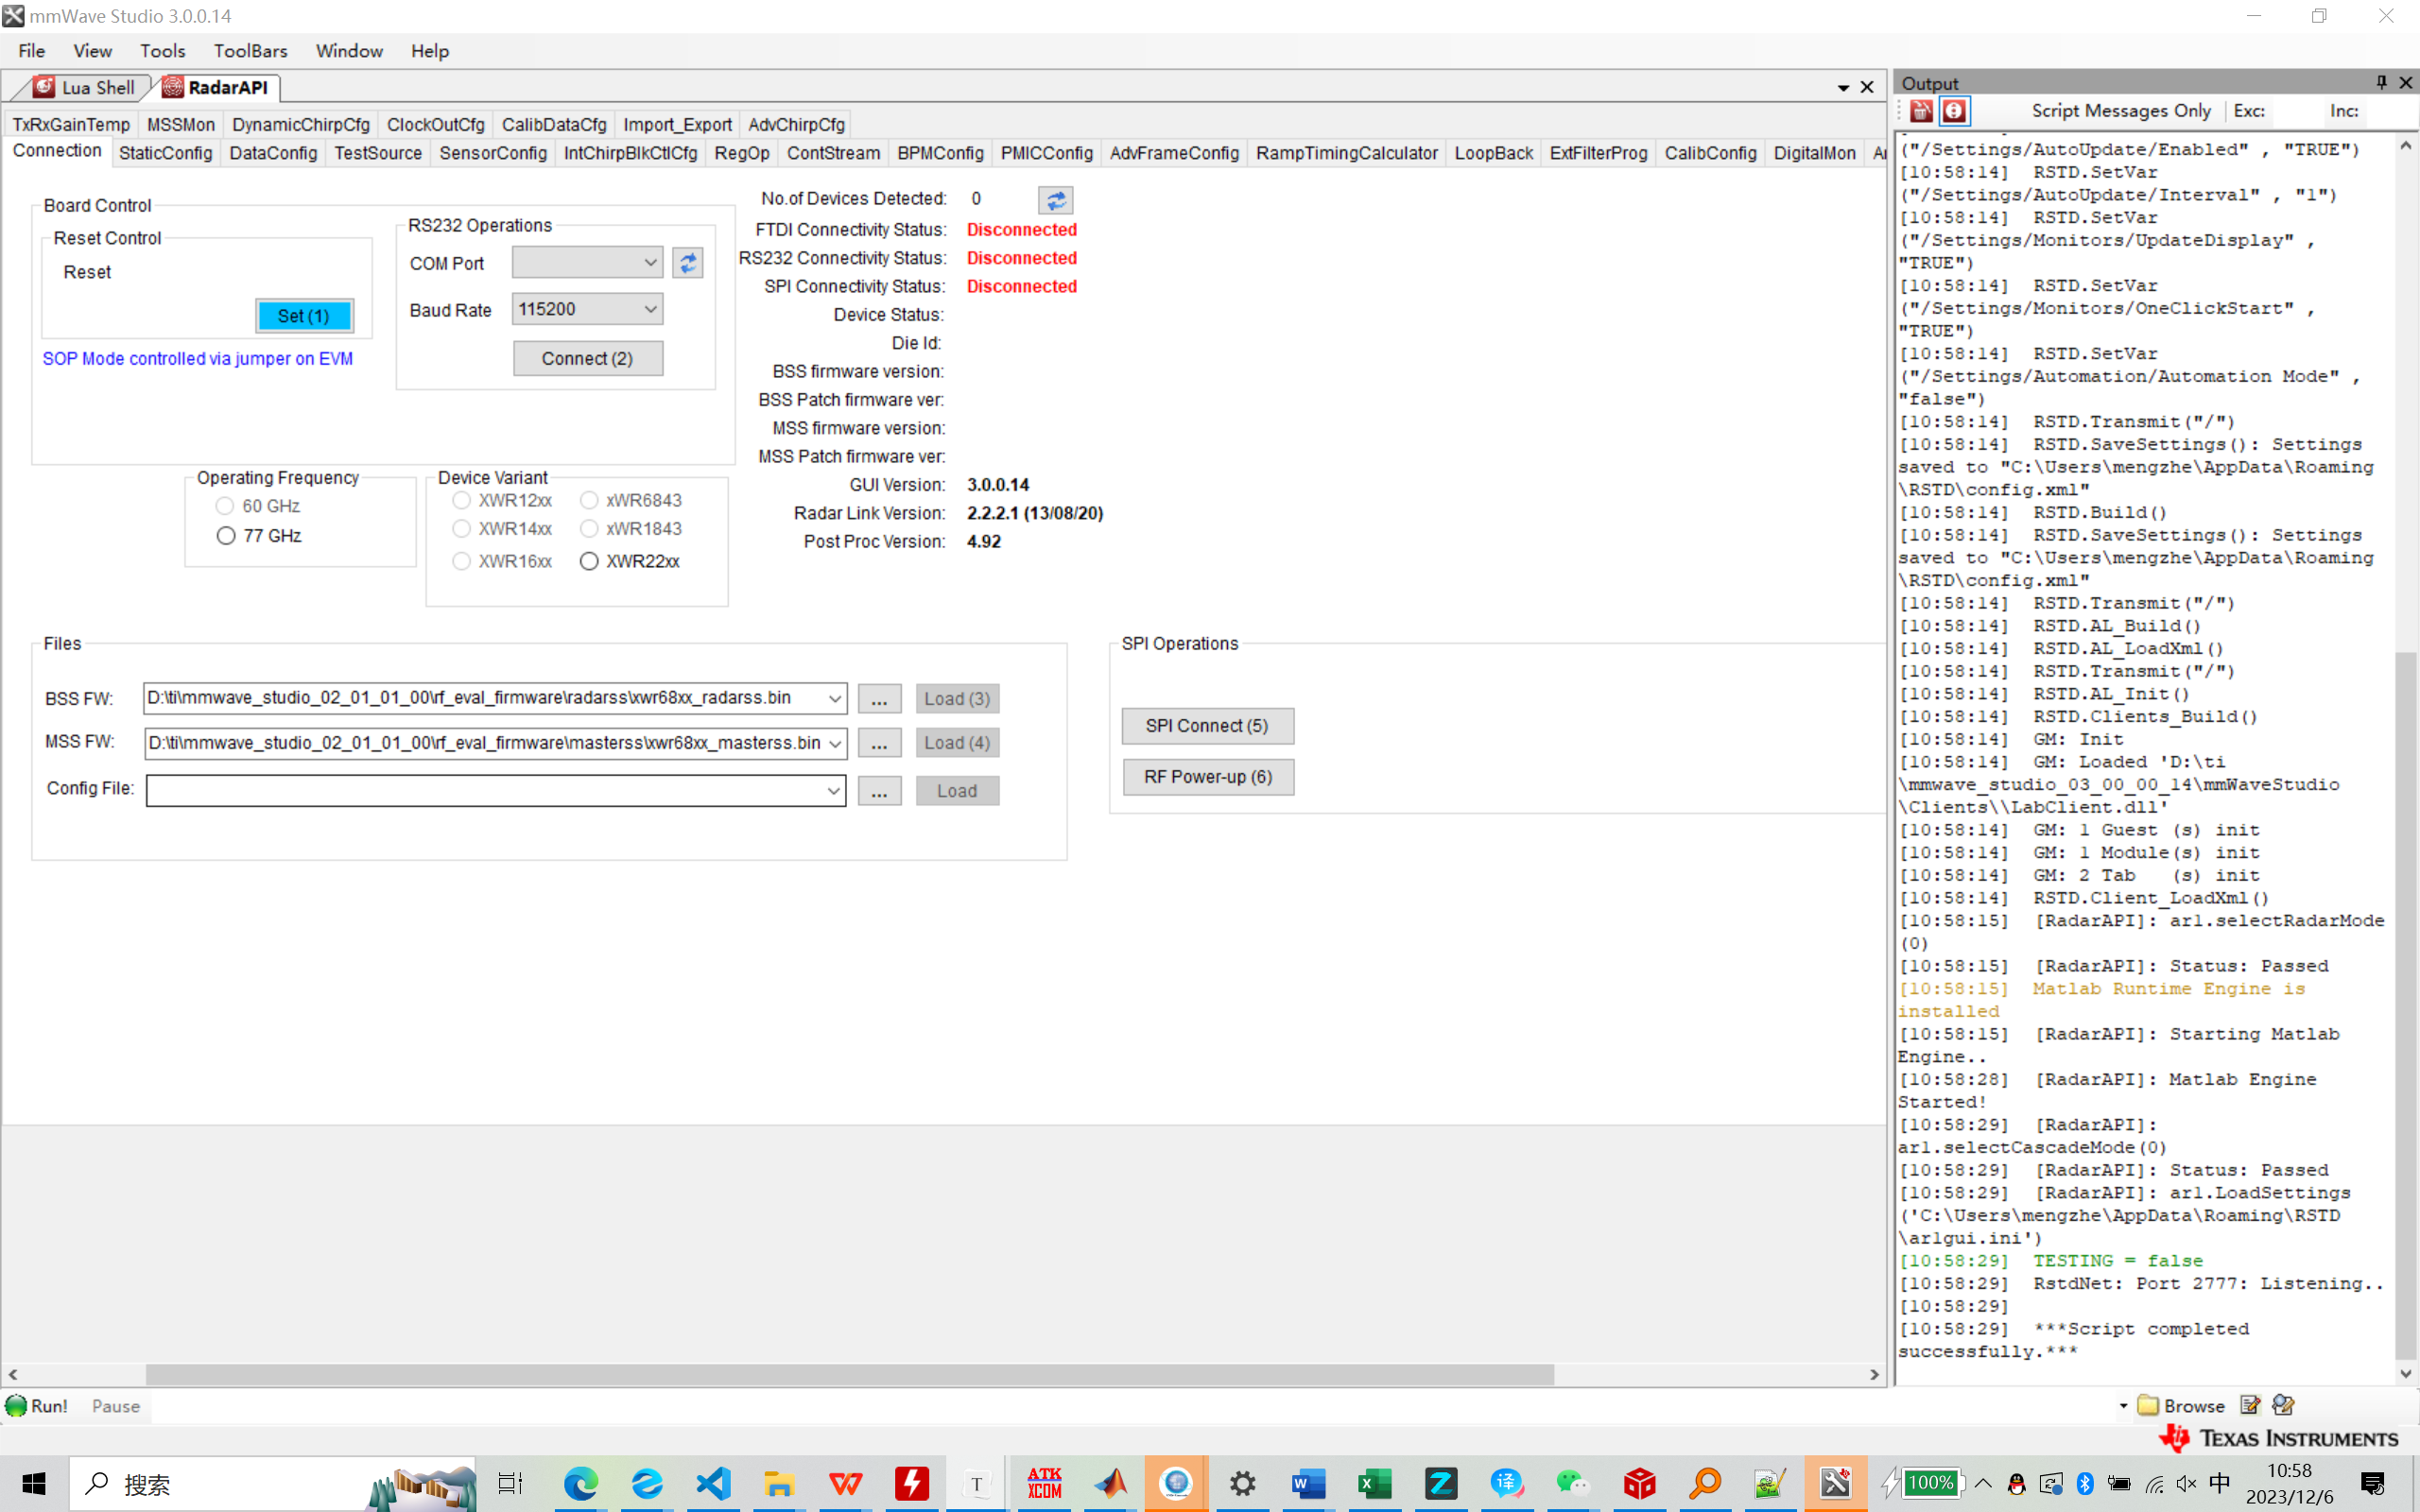Pin the Output panel
The height and width of the screenshot is (1512, 2420).
point(2381,82)
